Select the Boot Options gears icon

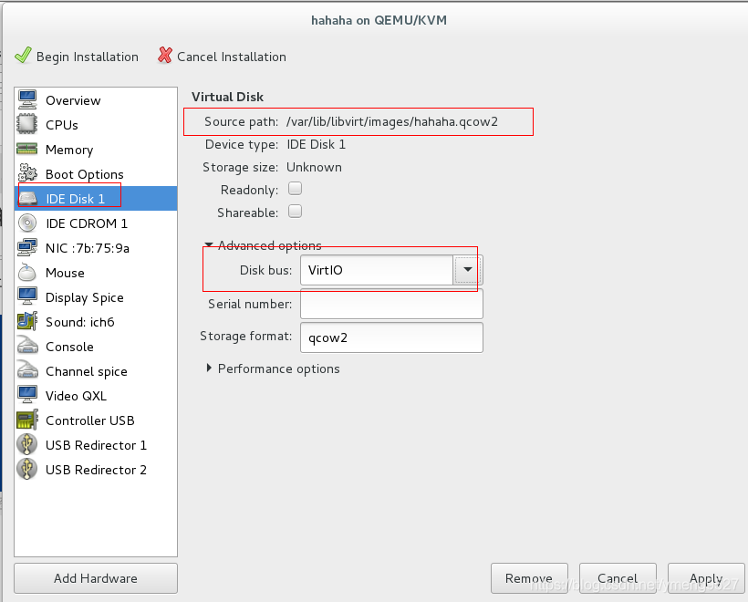[x=27, y=172]
